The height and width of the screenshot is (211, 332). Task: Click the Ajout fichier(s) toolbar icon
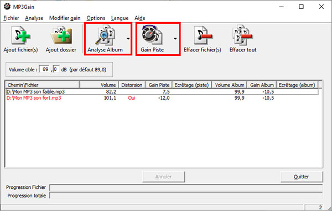21,35
